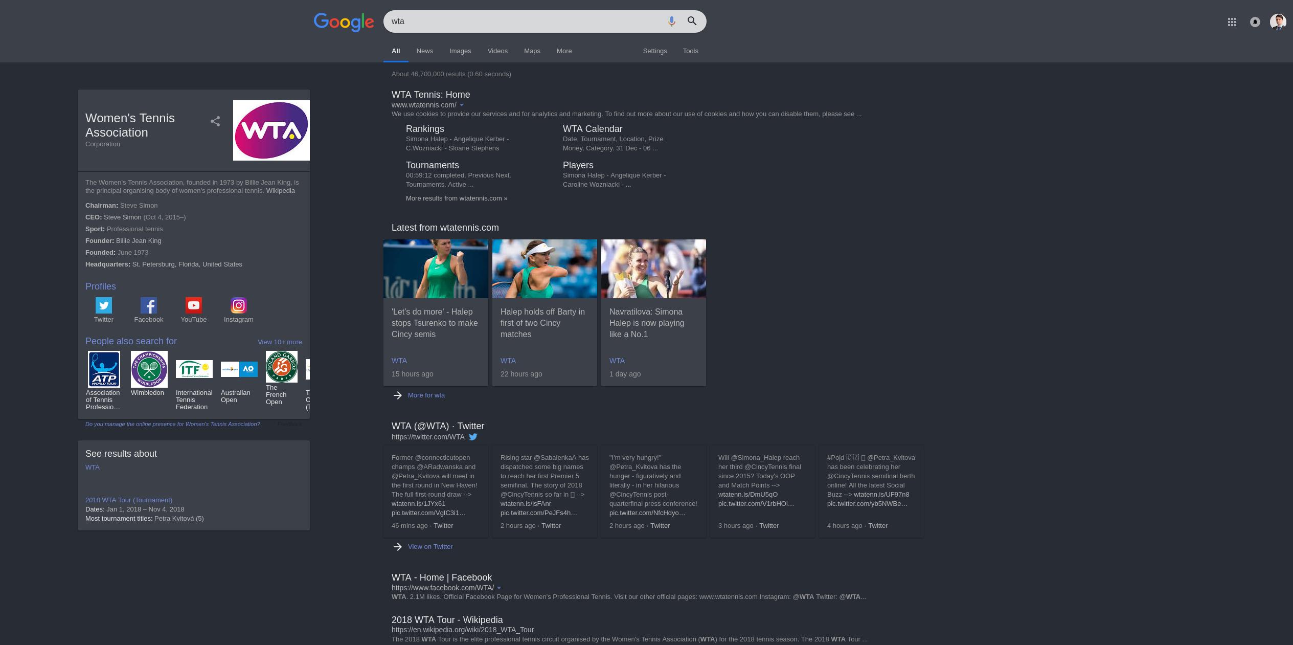Open the "I'm very hungry!" tweet
Screen dimensions: 1293x645
pos(653,491)
